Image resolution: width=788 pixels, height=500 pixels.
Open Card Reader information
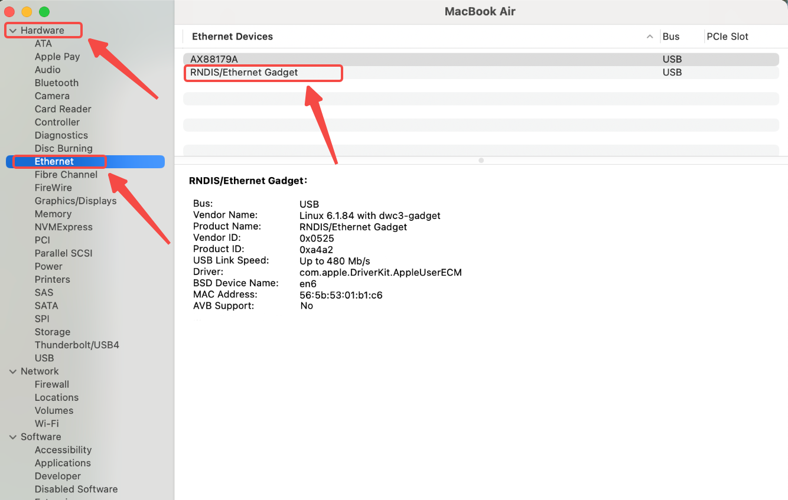click(63, 109)
